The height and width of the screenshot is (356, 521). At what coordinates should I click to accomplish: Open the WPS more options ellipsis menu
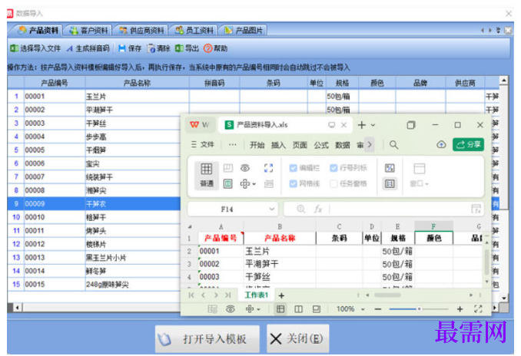233,145
